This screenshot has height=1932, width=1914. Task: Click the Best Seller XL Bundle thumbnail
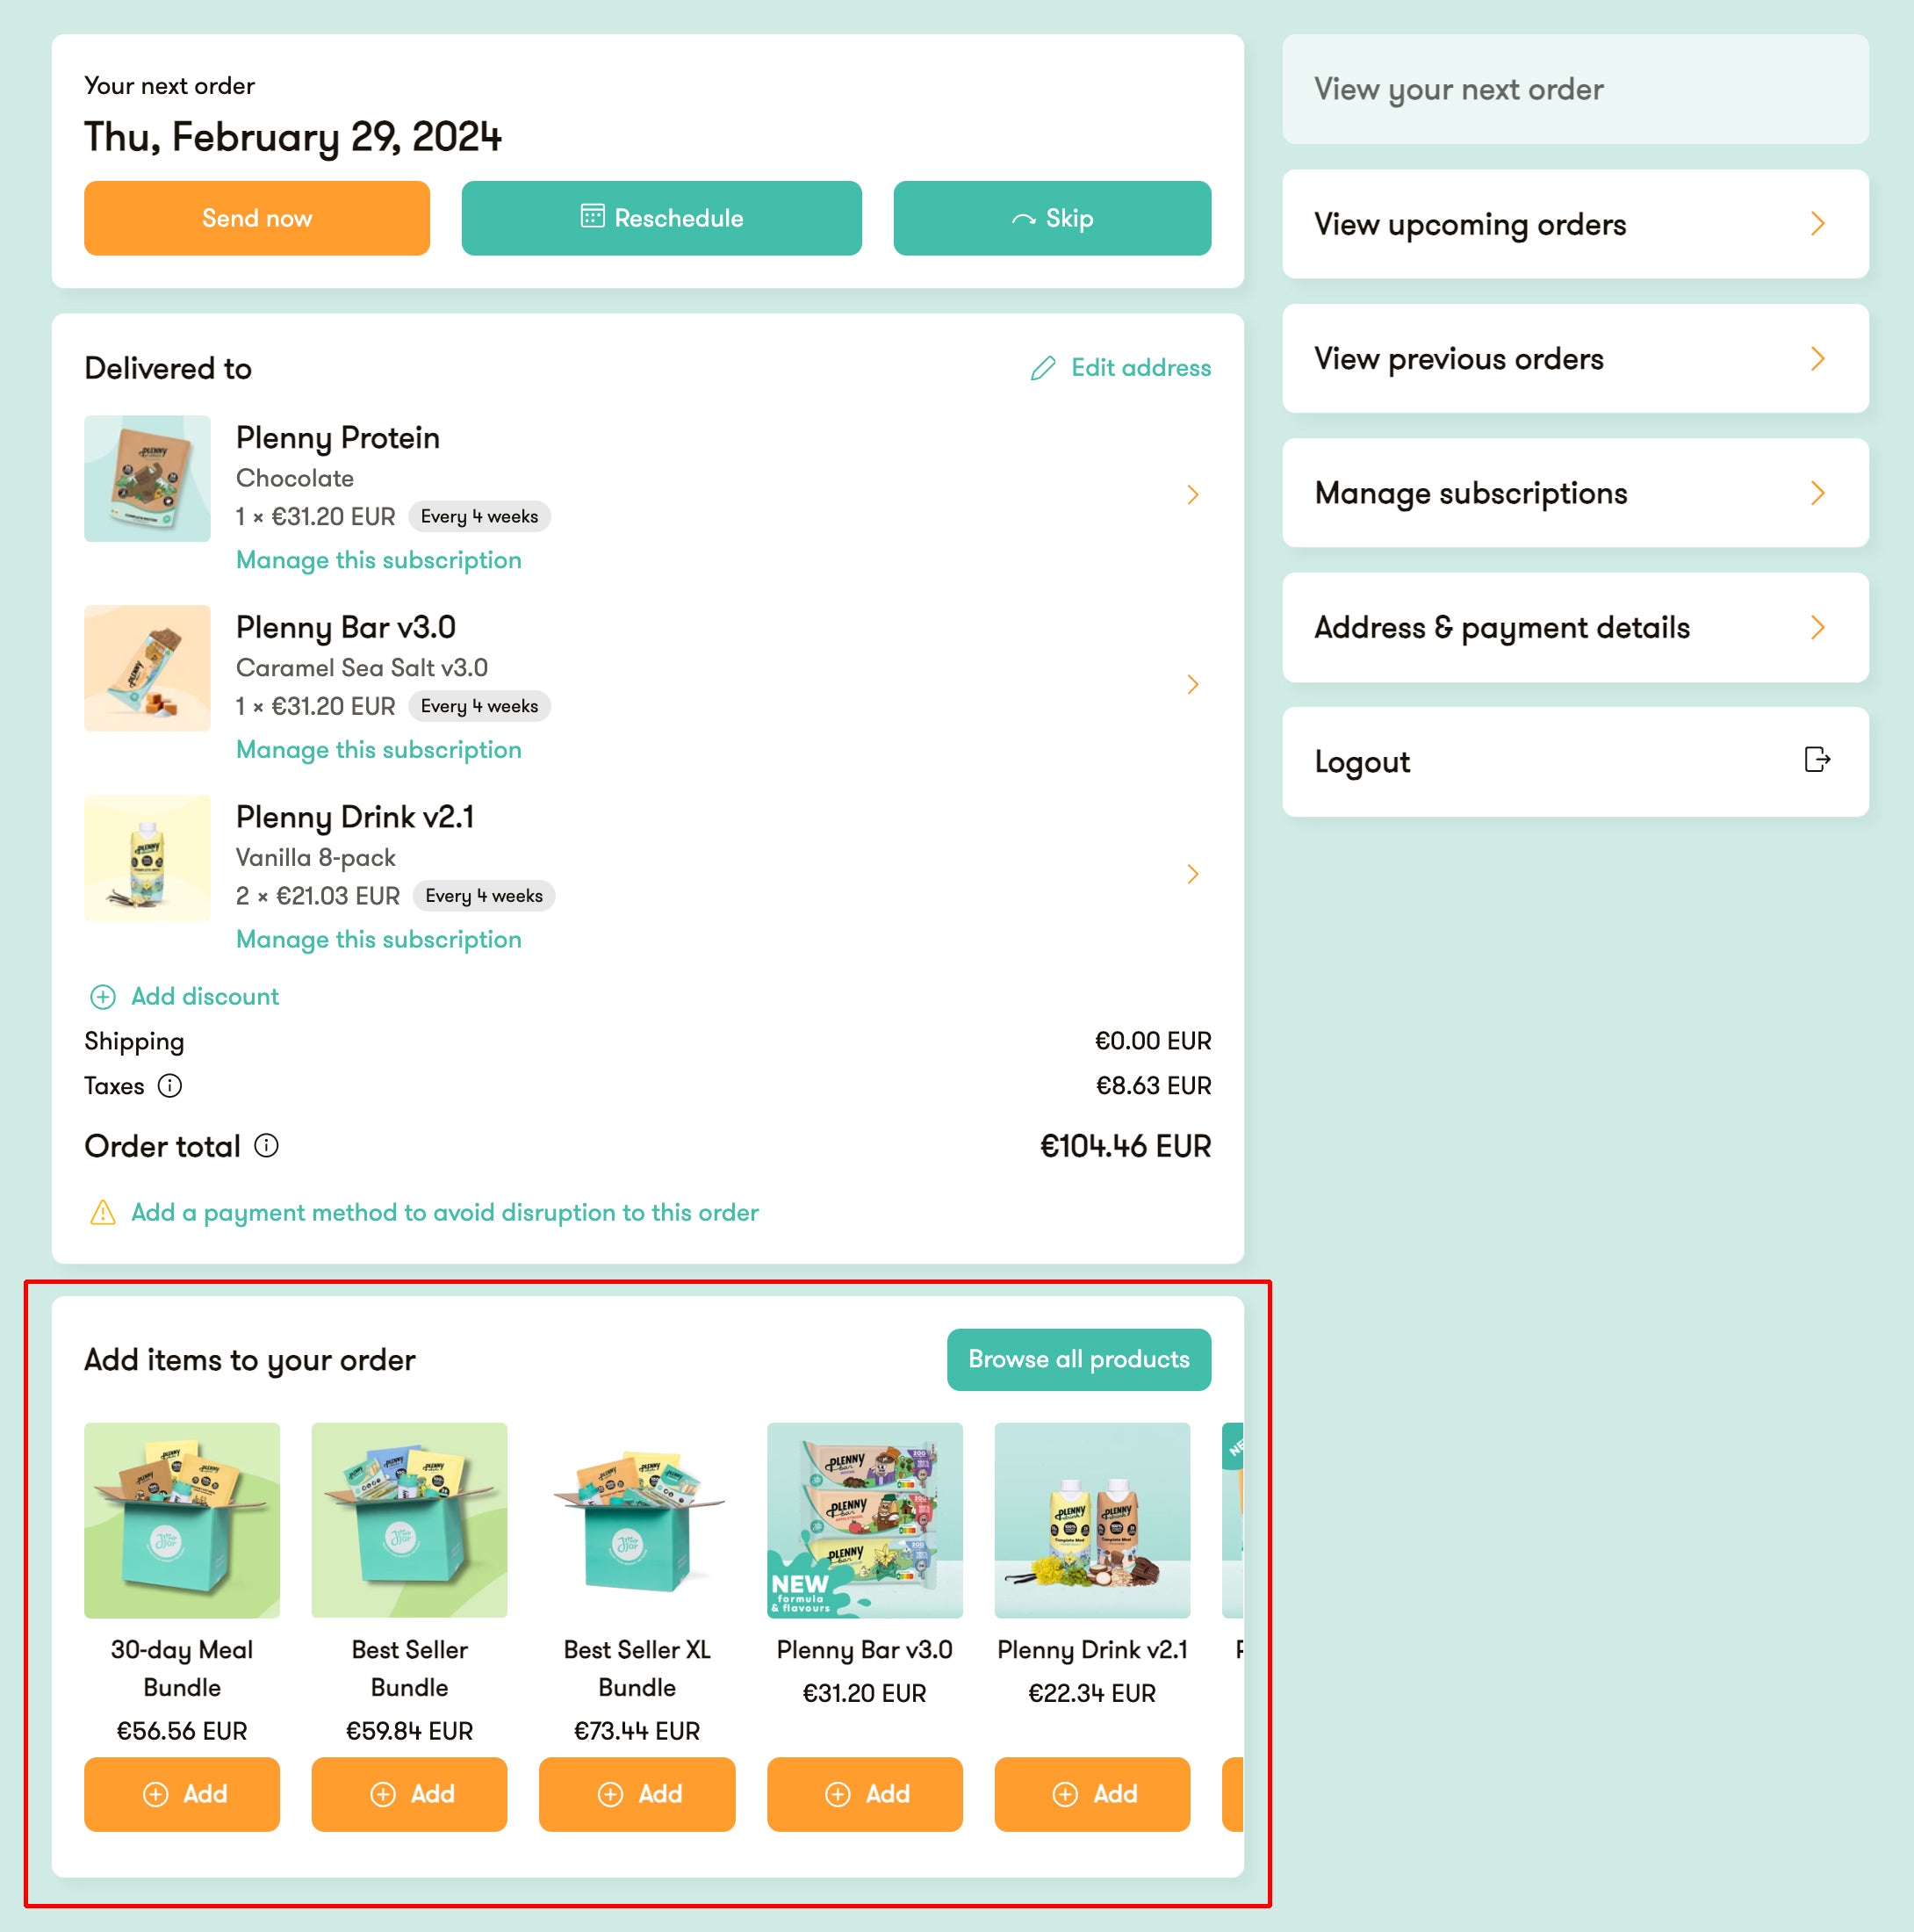tap(637, 1520)
